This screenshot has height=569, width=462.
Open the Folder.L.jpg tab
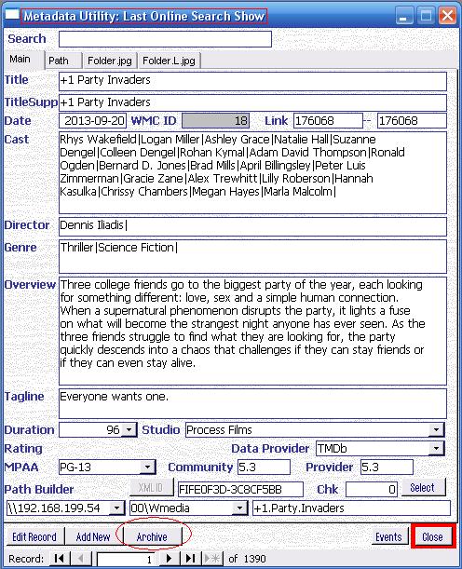(169, 61)
